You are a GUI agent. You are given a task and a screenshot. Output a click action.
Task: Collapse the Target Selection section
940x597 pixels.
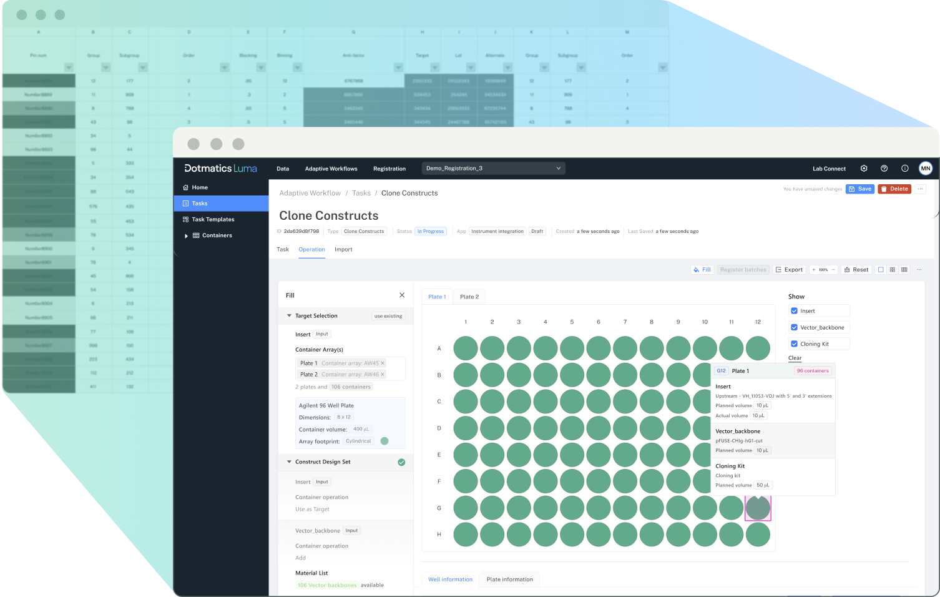pyautogui.click(x=289, y=316)
